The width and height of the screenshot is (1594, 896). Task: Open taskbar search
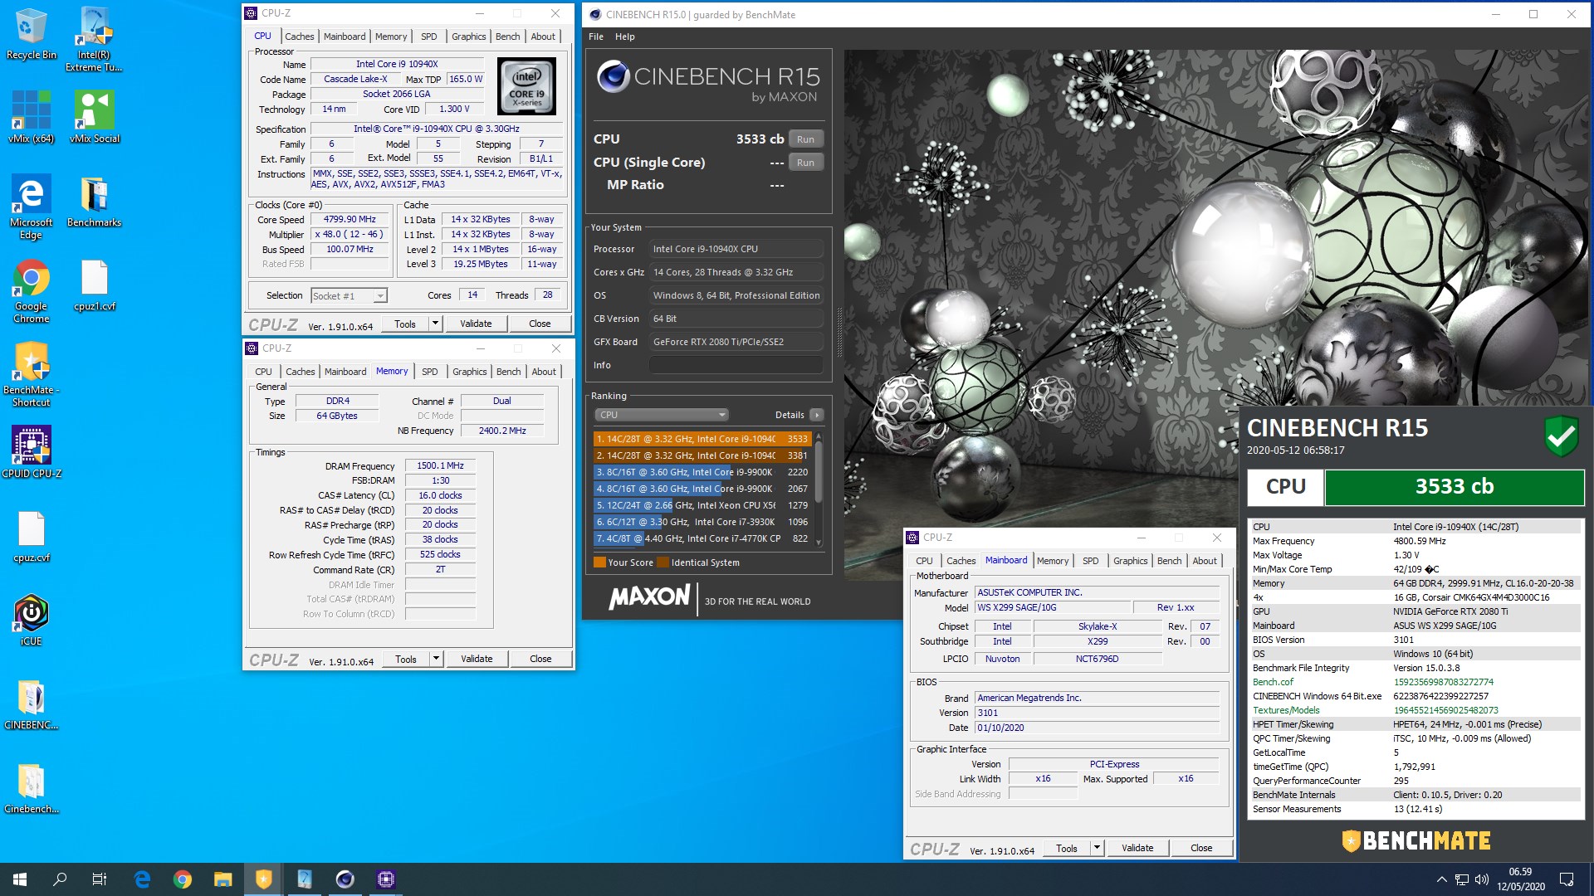60,879
